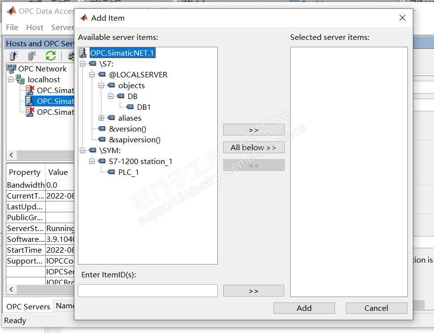Click the grayed Remove host toolbar icon

pyautogui.click(x=32, y=56)
